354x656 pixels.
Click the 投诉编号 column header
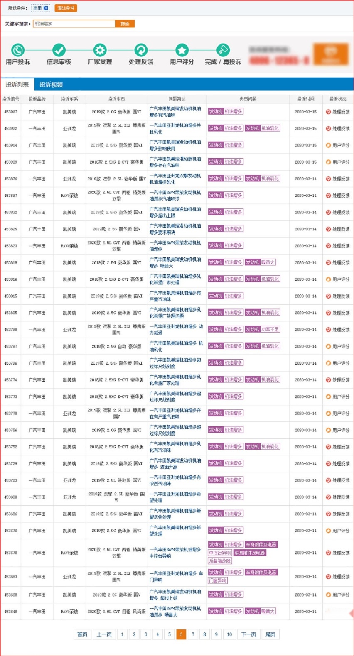[x=11, y=99]
